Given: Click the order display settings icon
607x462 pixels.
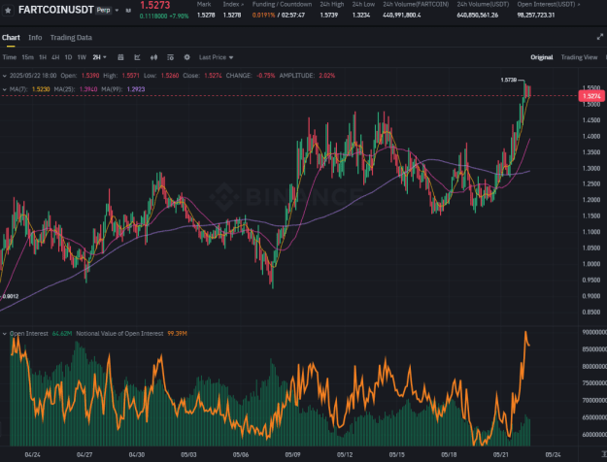Looking at the screenshot, I should point(170,57).
